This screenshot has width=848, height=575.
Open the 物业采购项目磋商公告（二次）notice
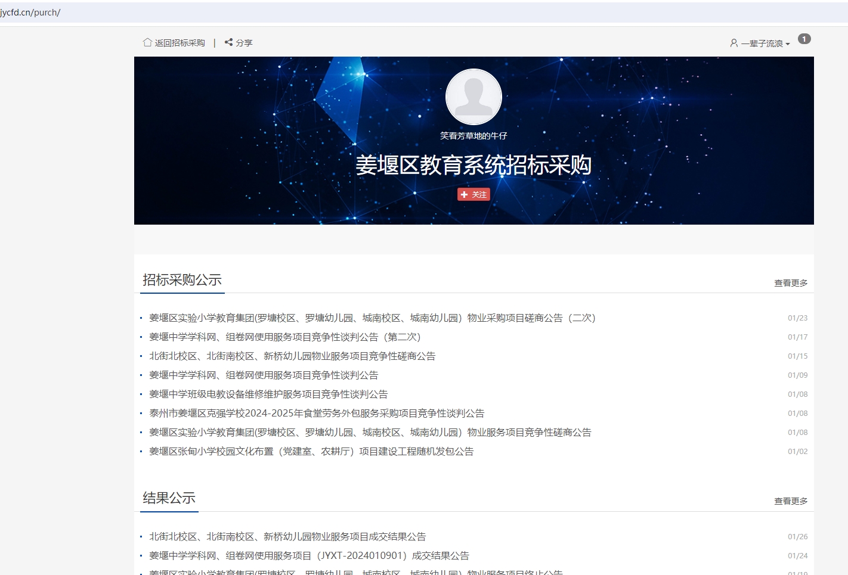(372, 318)
